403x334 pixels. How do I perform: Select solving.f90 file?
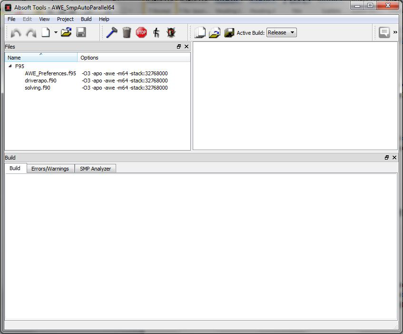click(x=38, y=88)
